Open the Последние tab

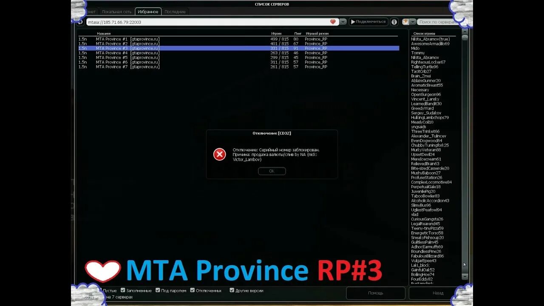(175, 12)
